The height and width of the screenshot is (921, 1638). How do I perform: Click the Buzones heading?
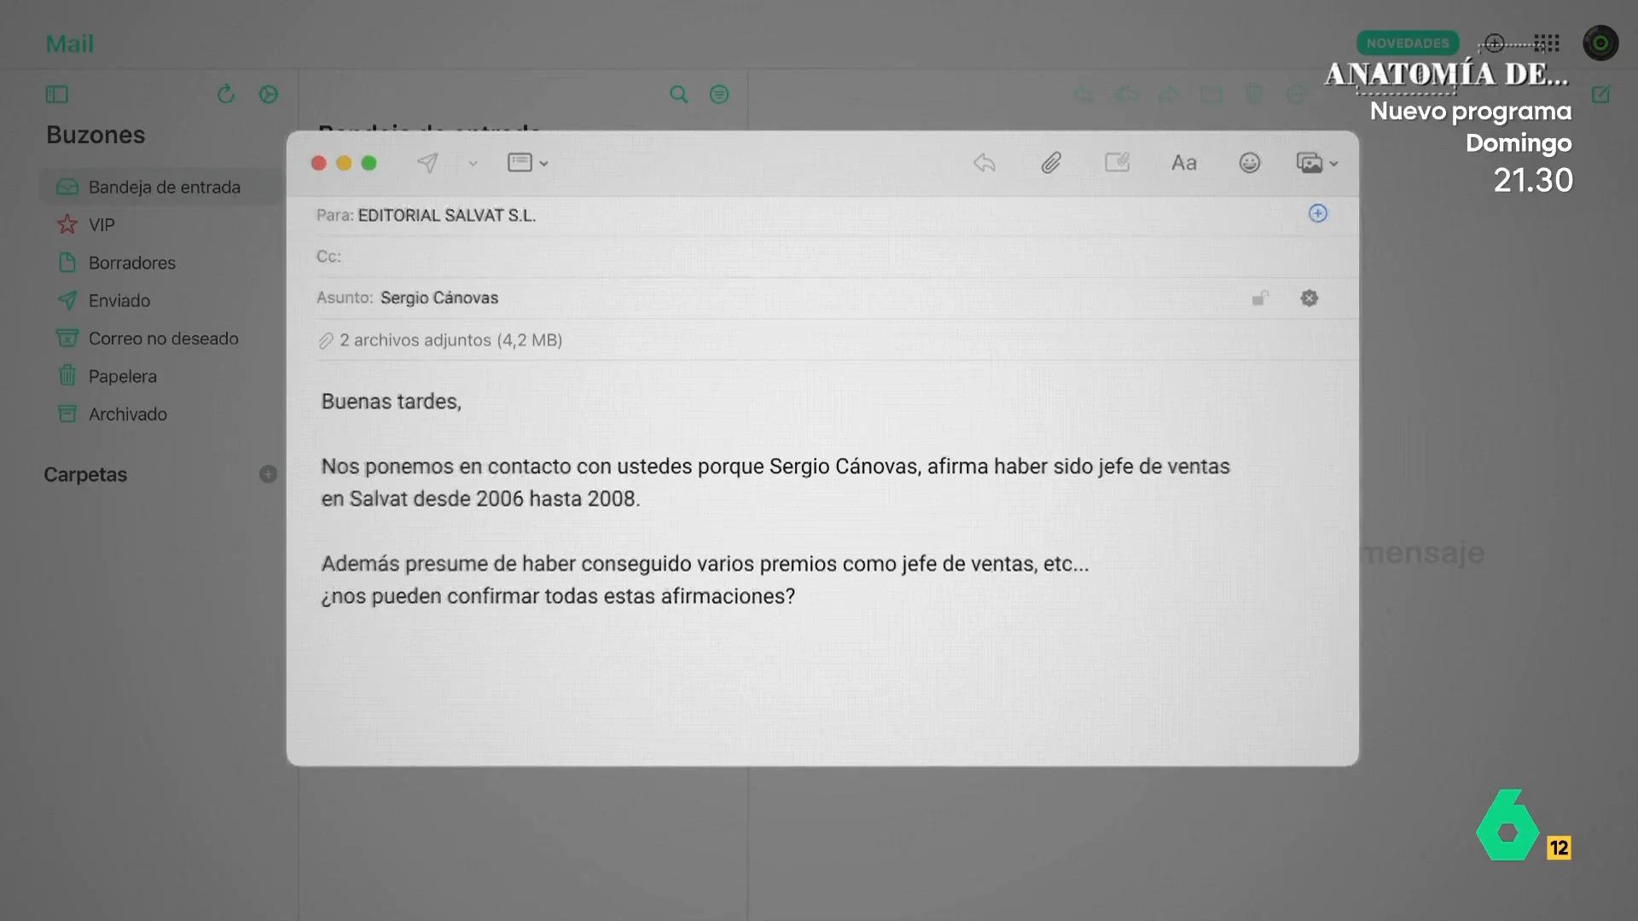96,135
